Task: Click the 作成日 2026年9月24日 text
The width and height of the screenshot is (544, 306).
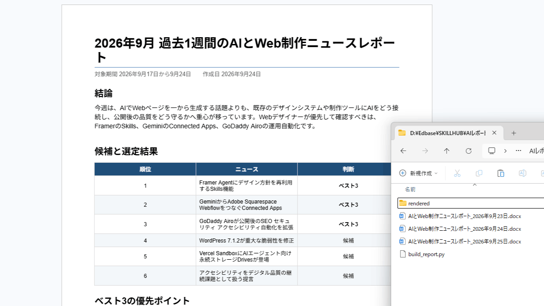Action: (232, 74)
